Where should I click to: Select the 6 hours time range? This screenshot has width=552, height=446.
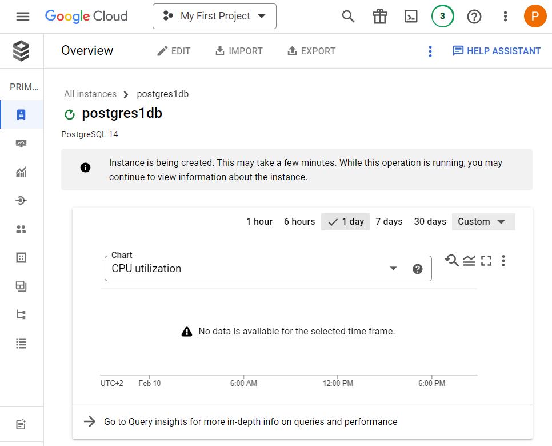pyautogui.click(x=299, y=222)
